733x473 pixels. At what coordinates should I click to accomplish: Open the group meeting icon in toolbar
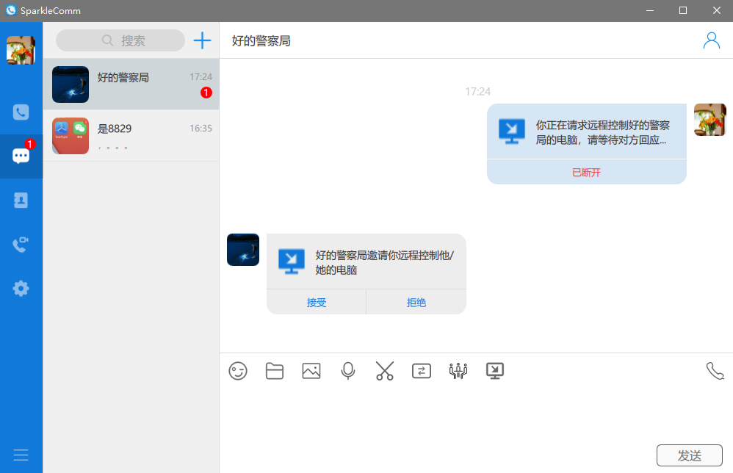458,371
